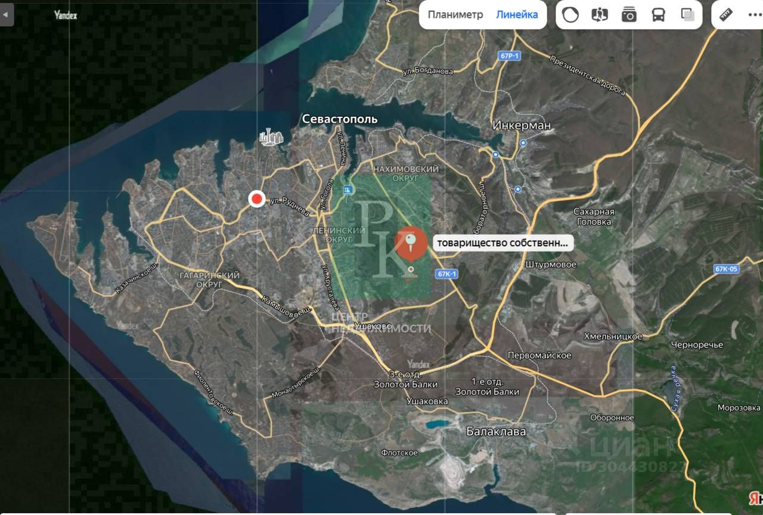Viewport: 763px width, 515px height.
Task: Expand the collapsed left side panel
Action: pyautogui.click(x=7, y=15)
